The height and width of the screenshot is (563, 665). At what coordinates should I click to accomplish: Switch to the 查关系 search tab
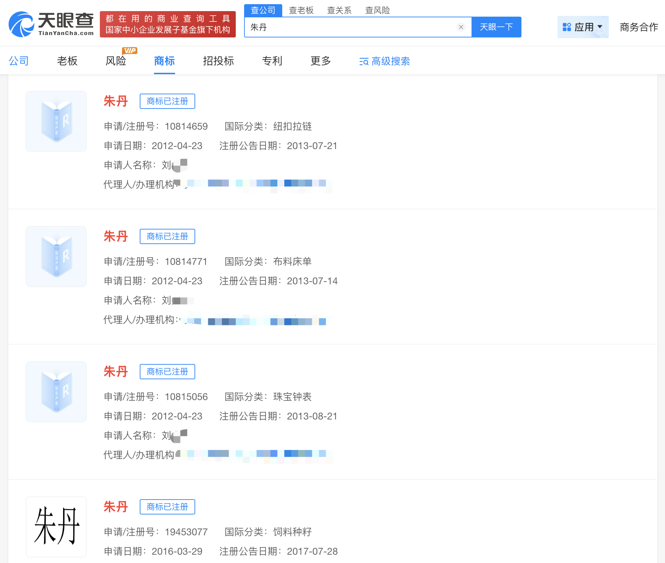[339, 10]
